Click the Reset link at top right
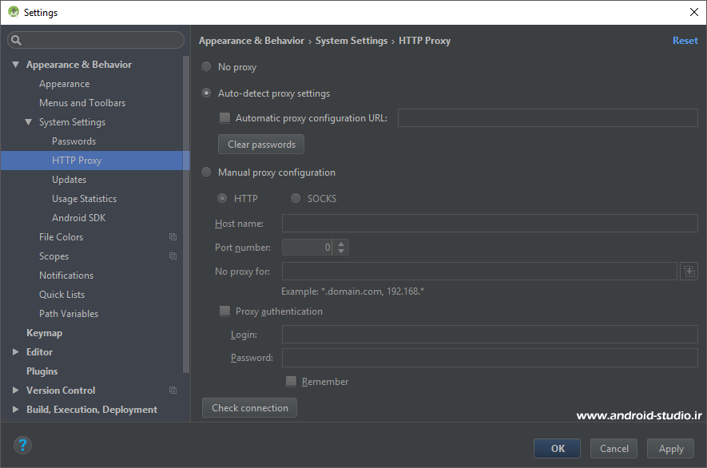 685,40
